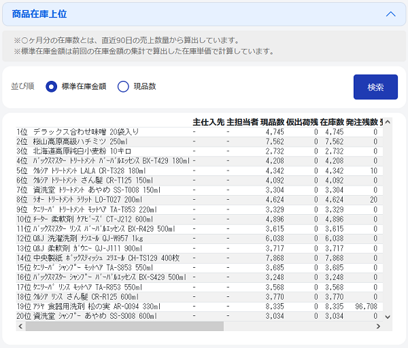Click the 検索 button

coord(375,87)
